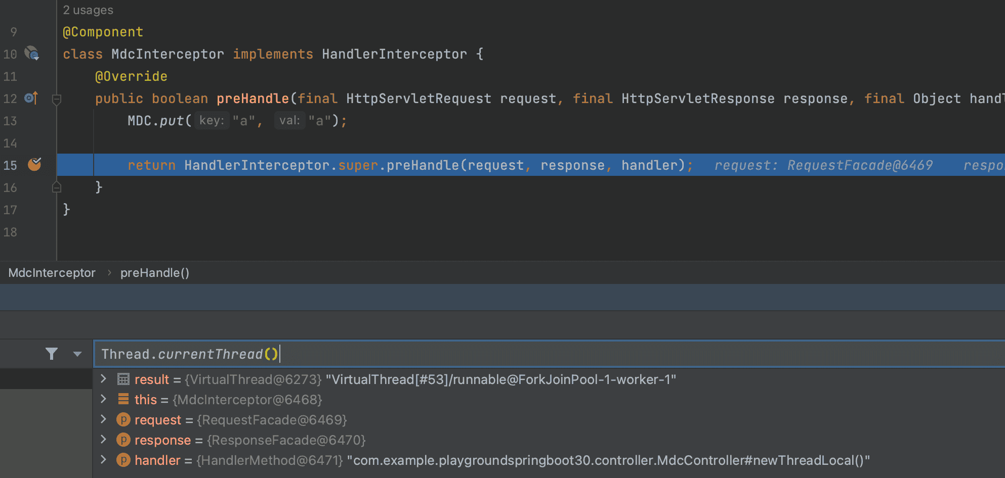Click the request parameter icon

[x=123, y=419]
